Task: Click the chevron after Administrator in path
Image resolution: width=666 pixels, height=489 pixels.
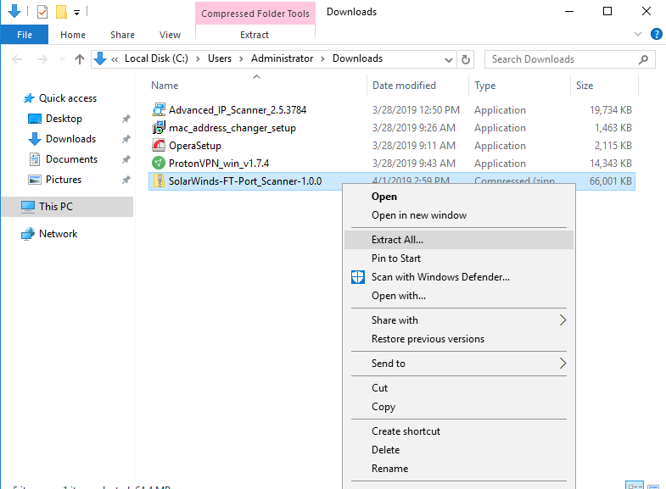Action: (x=322, y=59)
